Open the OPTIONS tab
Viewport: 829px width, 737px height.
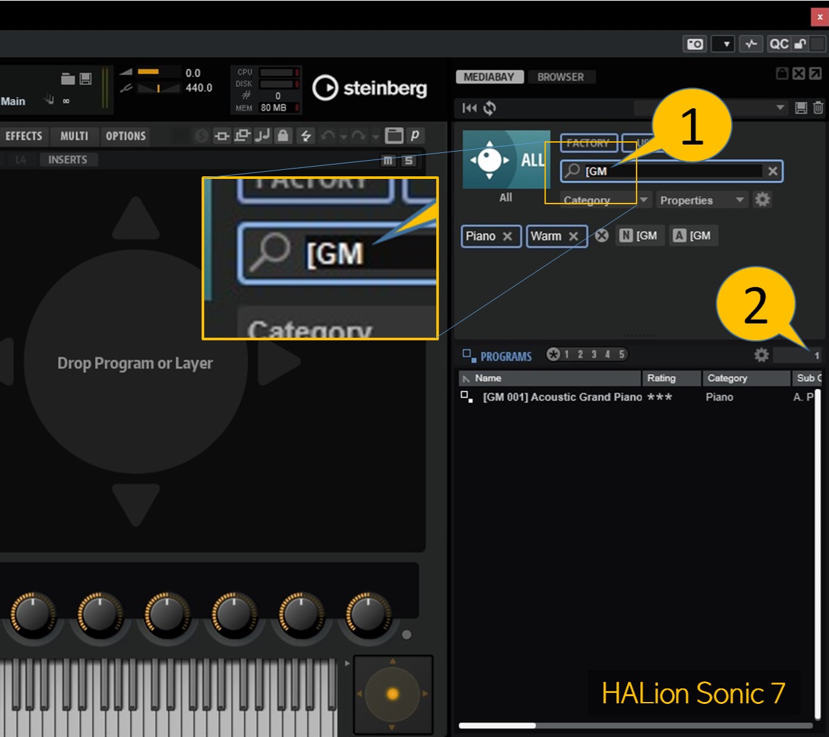pos(126,136)
